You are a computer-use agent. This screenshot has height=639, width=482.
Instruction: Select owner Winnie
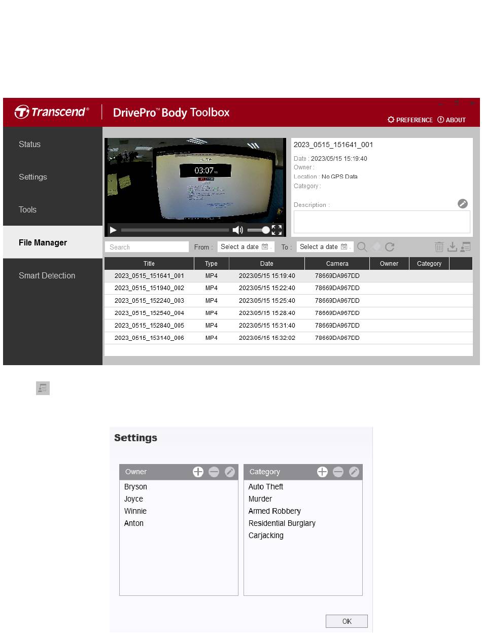point(135,511)
